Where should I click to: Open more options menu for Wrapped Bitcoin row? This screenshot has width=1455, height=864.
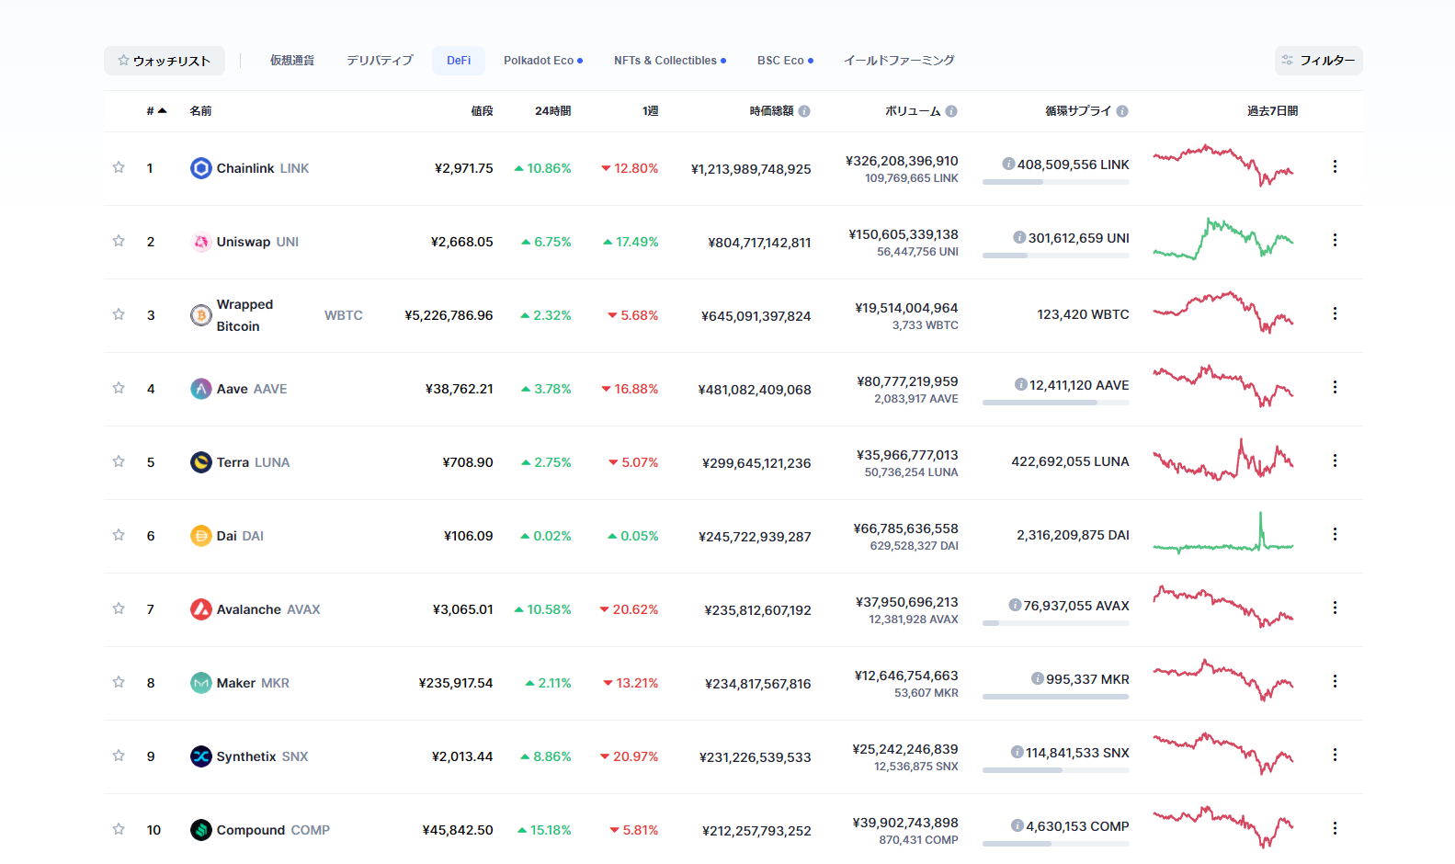click(1335, 313)
